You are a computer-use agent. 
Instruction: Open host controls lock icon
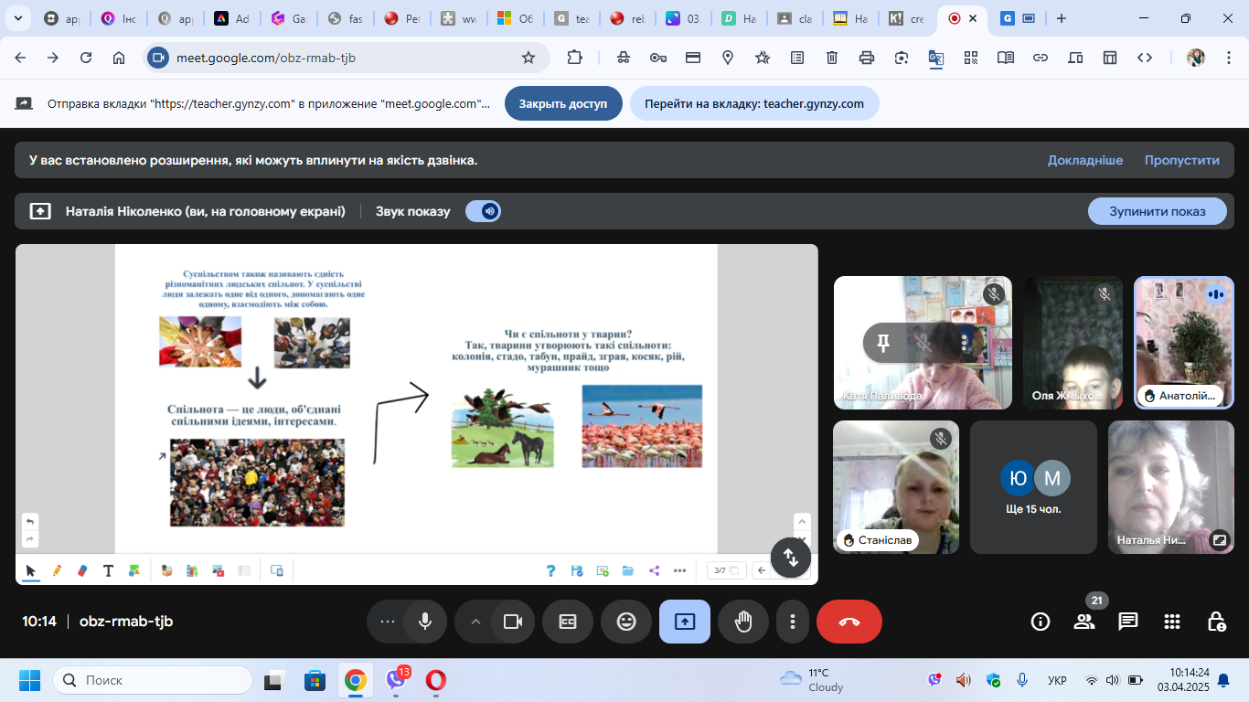coord(1216,622)
